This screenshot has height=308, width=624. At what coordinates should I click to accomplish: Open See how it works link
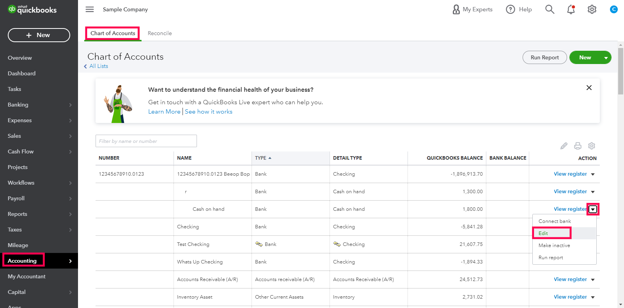point(209,112)
